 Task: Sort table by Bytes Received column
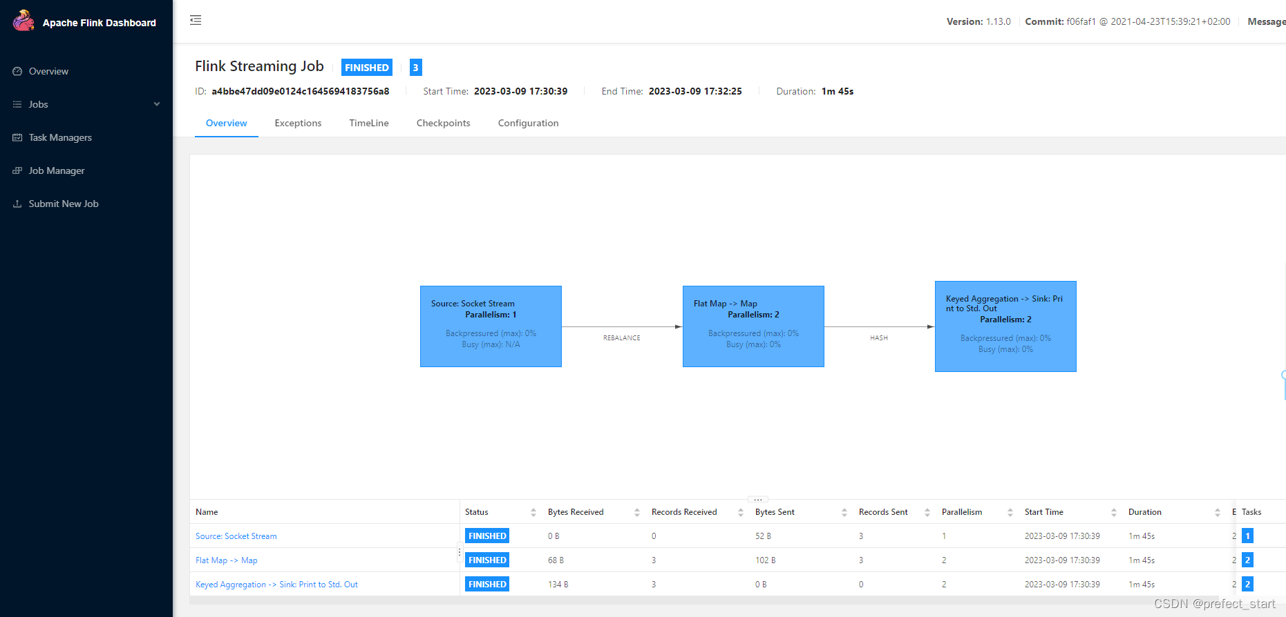pyautogui.click(x=637, y=512)
